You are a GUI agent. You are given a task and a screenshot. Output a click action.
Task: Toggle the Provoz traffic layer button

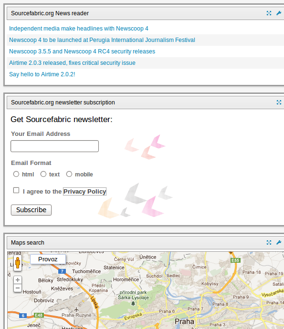(x=48, y=259)
